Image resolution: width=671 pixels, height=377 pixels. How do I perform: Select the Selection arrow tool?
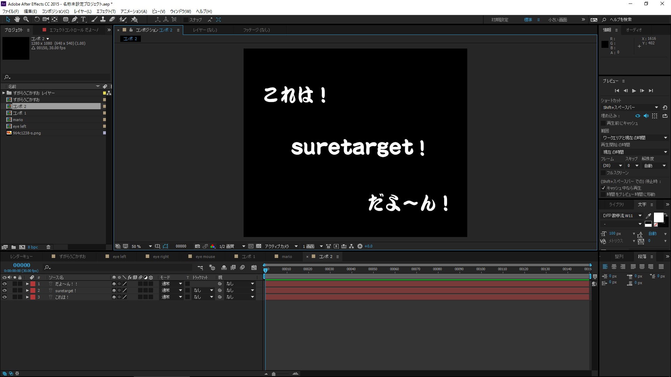pyautogui.click(x=8, y=20)
